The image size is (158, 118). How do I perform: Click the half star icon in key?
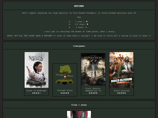pos(87,24)
